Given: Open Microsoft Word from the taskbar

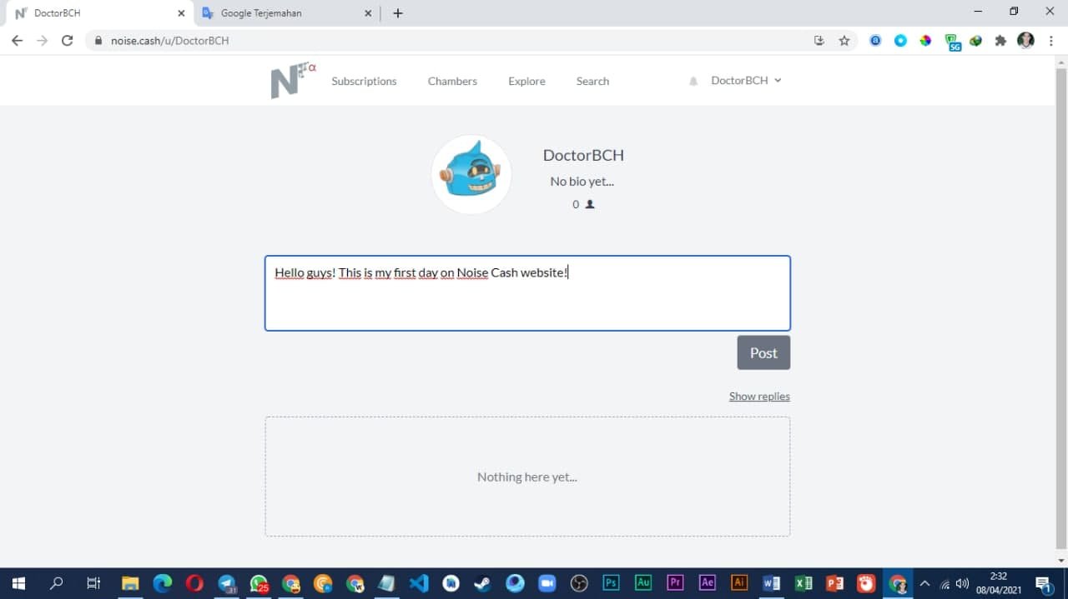Looking at the screenshot, I should point(771,583).
